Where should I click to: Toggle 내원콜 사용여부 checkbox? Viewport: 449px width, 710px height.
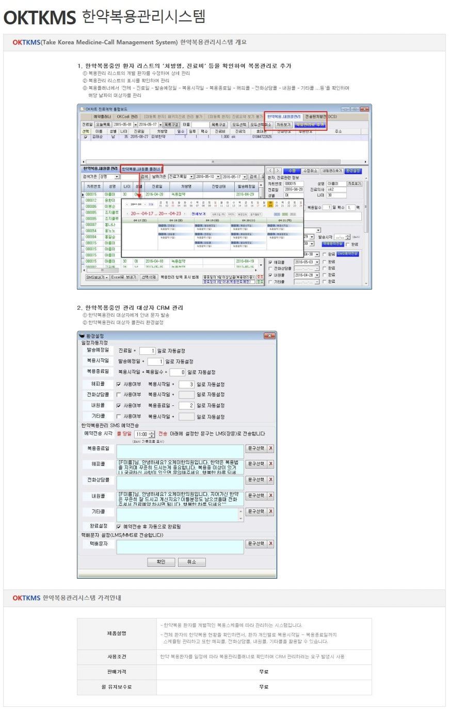119,405
